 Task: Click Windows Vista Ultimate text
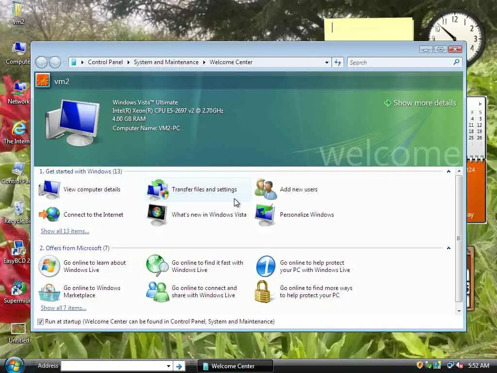pyautogui.click(x=145, y=102)
